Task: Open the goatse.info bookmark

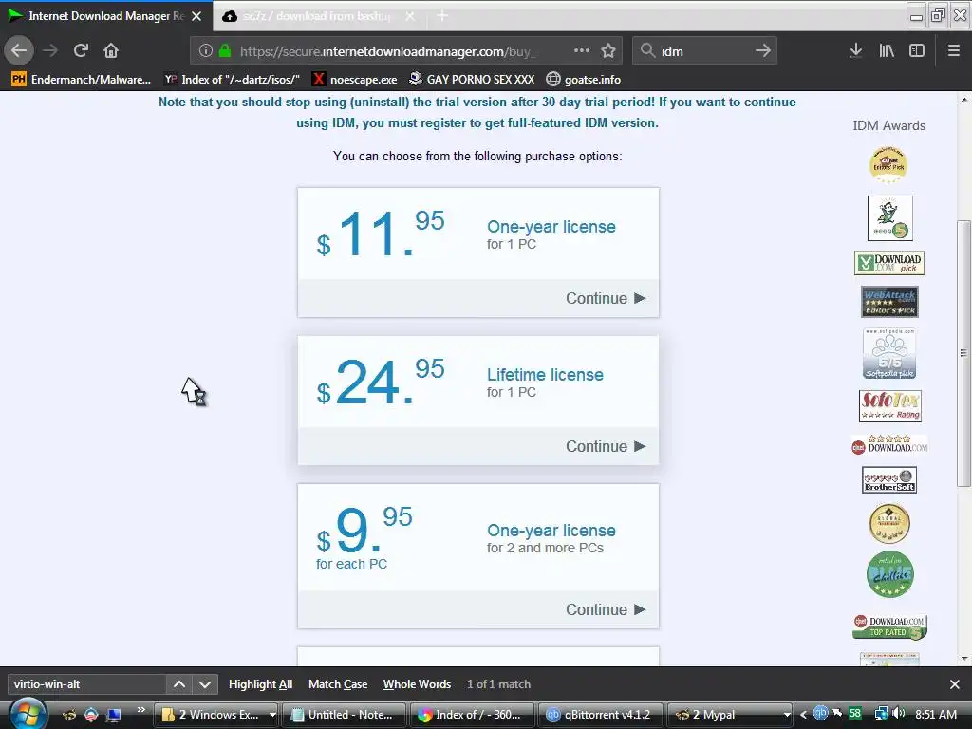Action: click(x=584, y=80)
